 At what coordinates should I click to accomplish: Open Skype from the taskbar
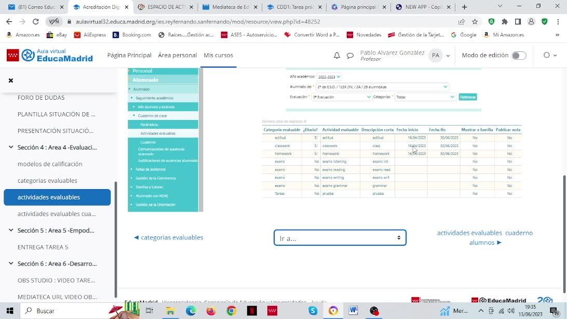313,311
